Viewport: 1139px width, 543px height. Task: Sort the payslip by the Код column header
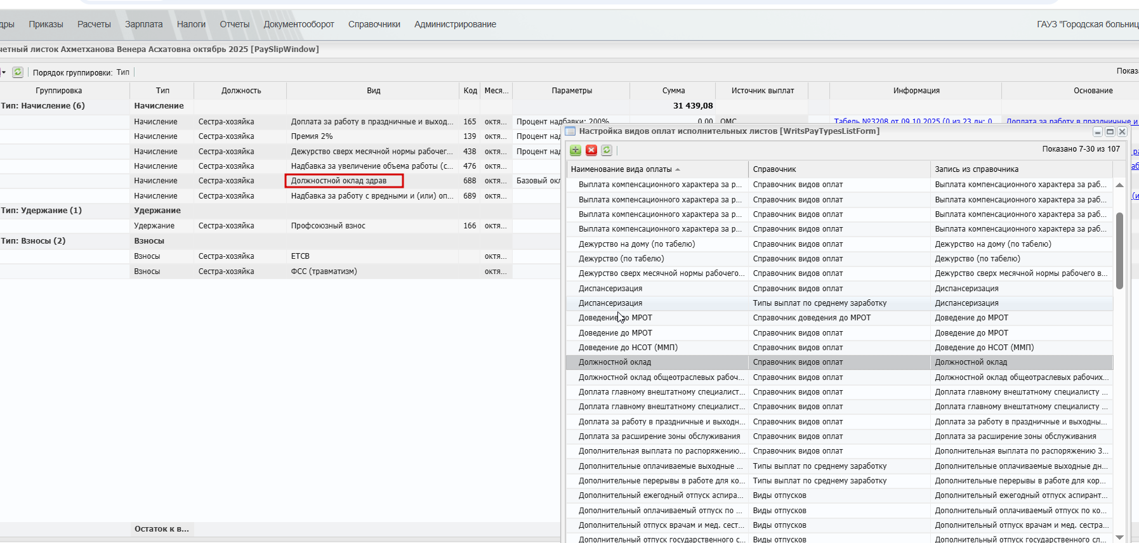pyautogui.click(x=470, y=91)
